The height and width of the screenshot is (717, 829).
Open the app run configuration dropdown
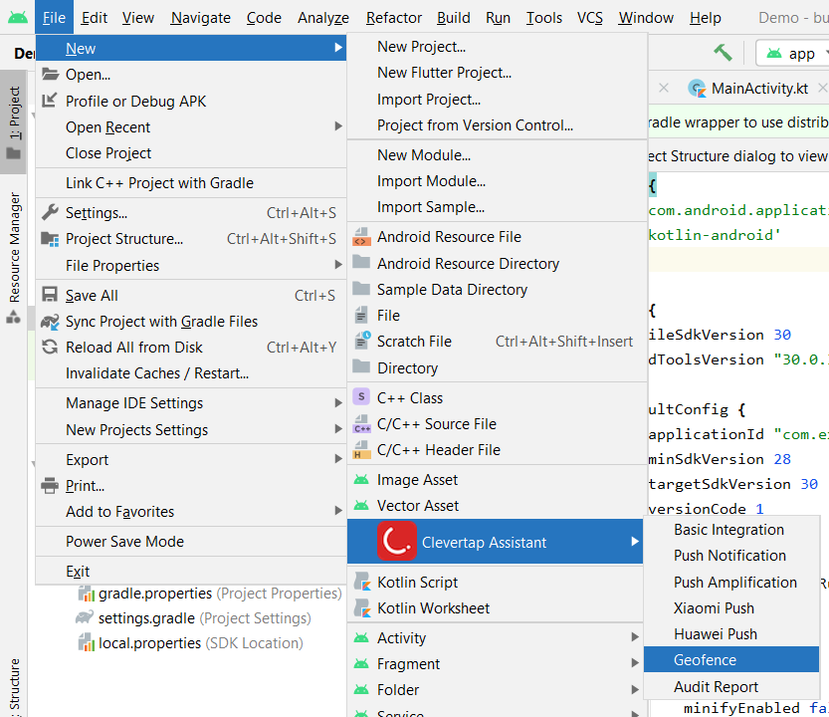point(794,53)
